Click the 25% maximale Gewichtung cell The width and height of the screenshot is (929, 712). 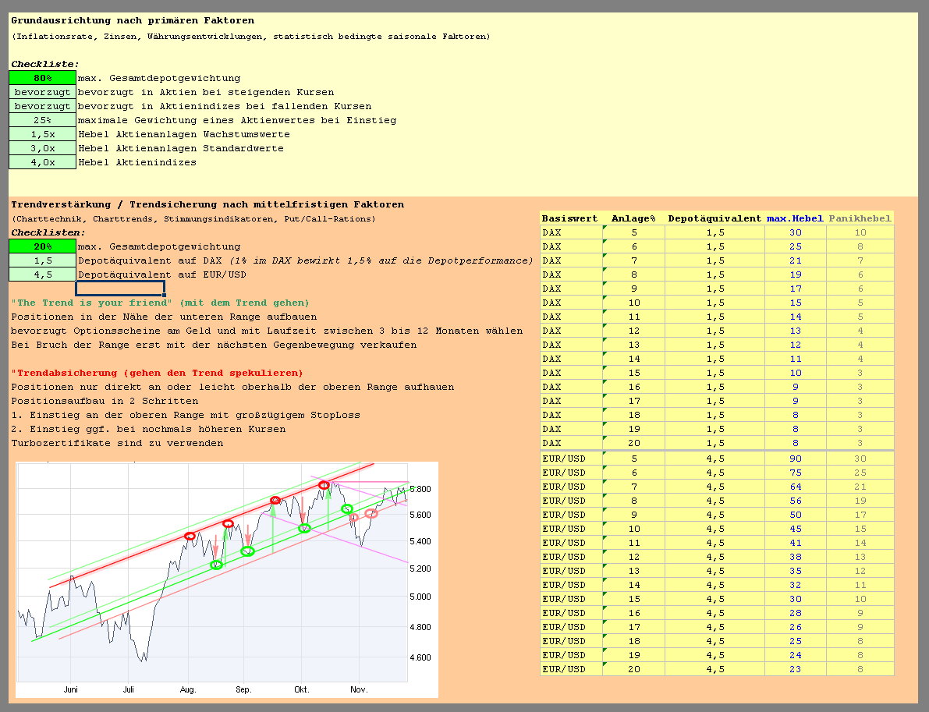point(41,119)
